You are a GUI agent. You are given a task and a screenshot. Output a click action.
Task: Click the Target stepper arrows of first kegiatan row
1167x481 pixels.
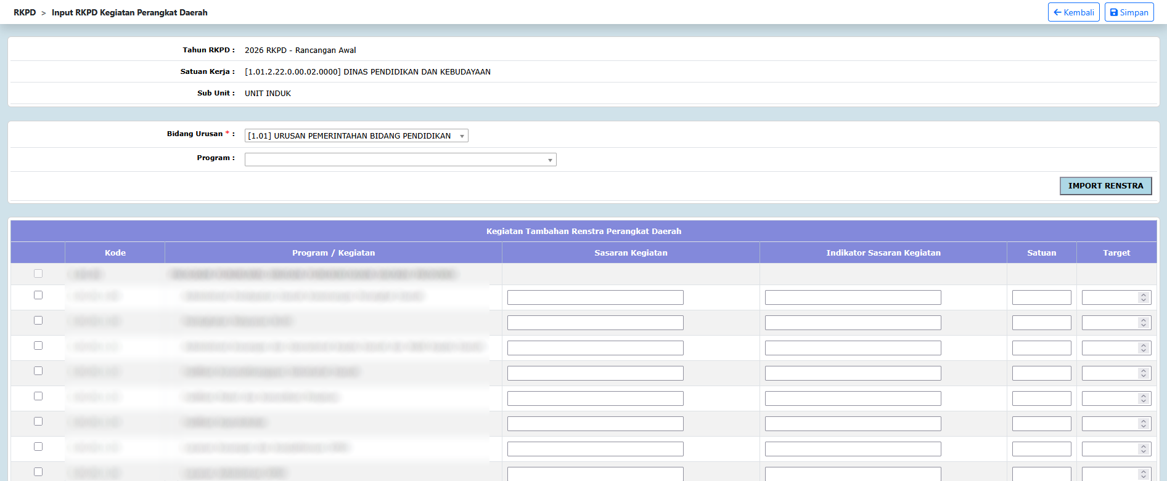[x=1144, y=297]
